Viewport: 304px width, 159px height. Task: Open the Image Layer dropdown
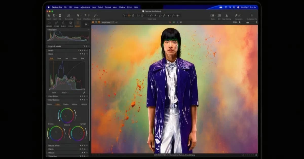108,22
